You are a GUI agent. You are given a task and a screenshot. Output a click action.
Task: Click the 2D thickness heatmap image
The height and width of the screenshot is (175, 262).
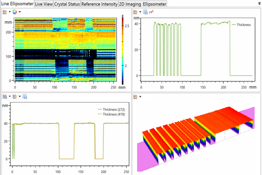click(x=65, y=50)
